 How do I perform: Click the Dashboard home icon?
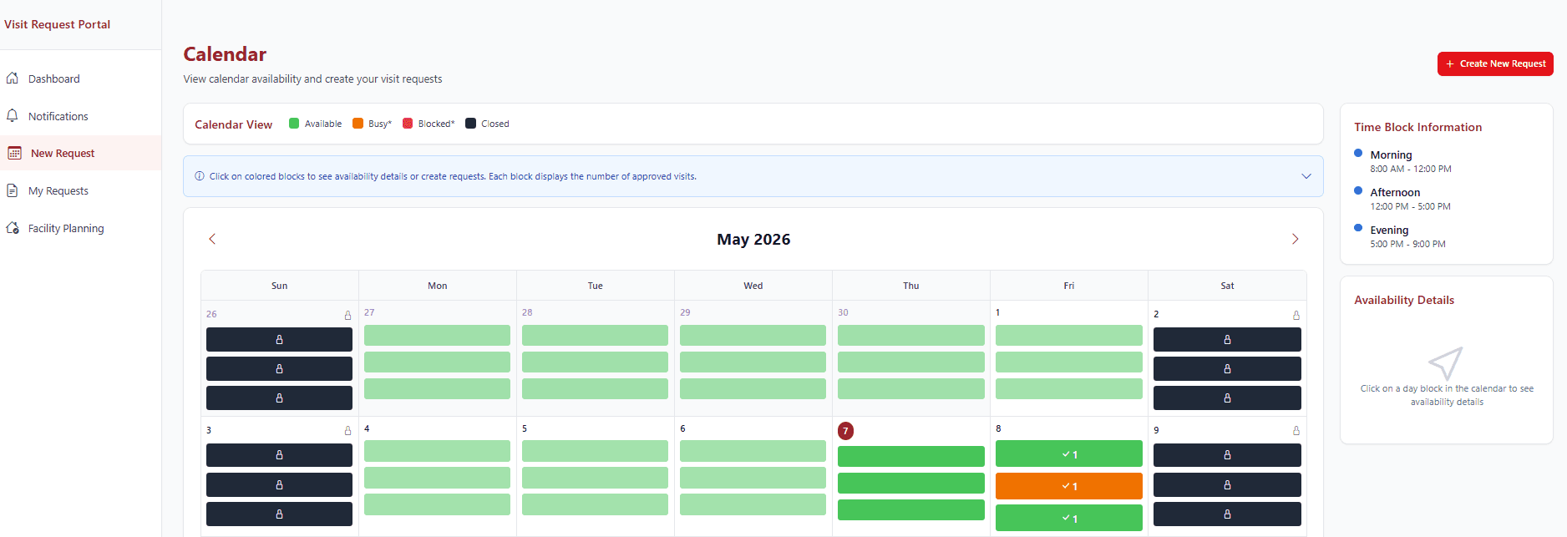(x=13, y=78)
